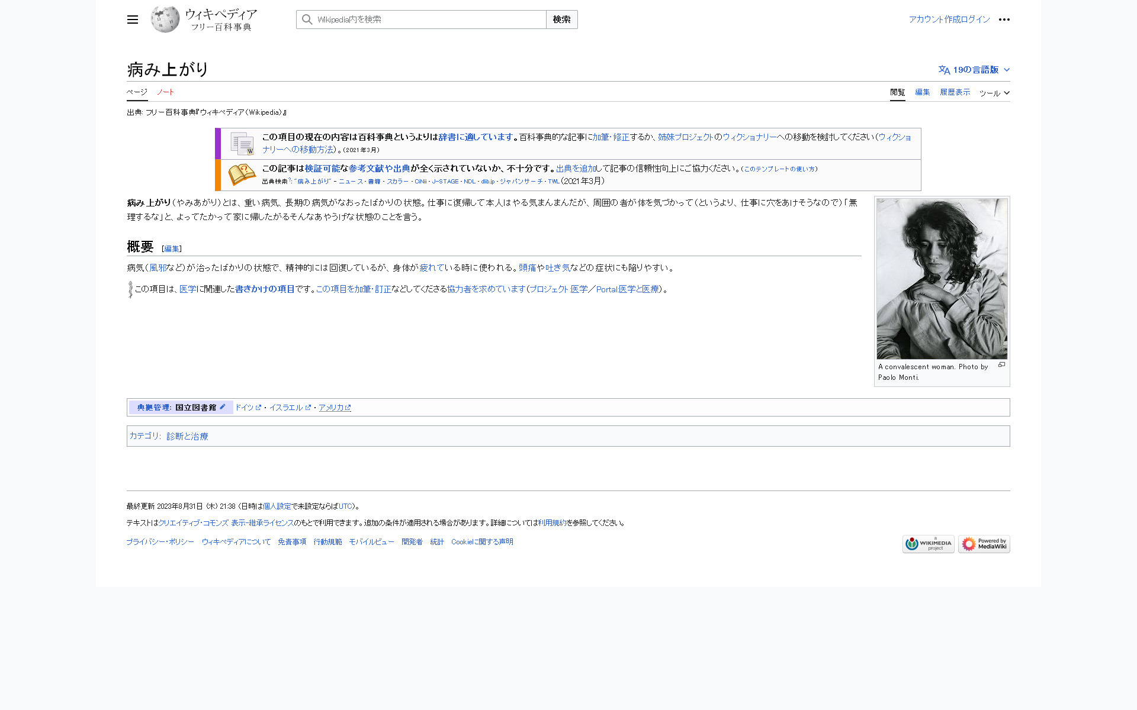Click the 概要 section 編集 link
Image resolution: width=1137 pixels, height=710 pixels.
(172, 249)
